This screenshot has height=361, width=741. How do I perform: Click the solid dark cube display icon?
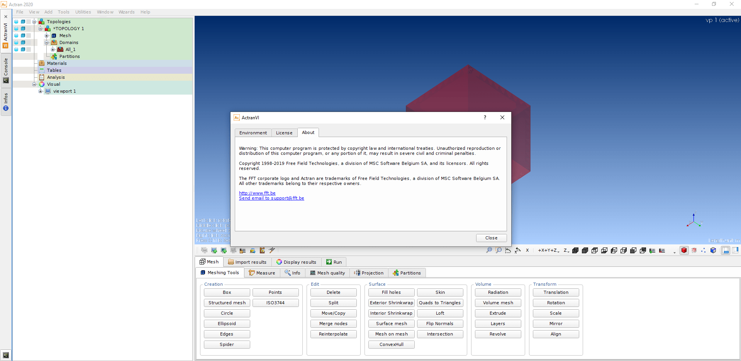(x=585, y=250)
